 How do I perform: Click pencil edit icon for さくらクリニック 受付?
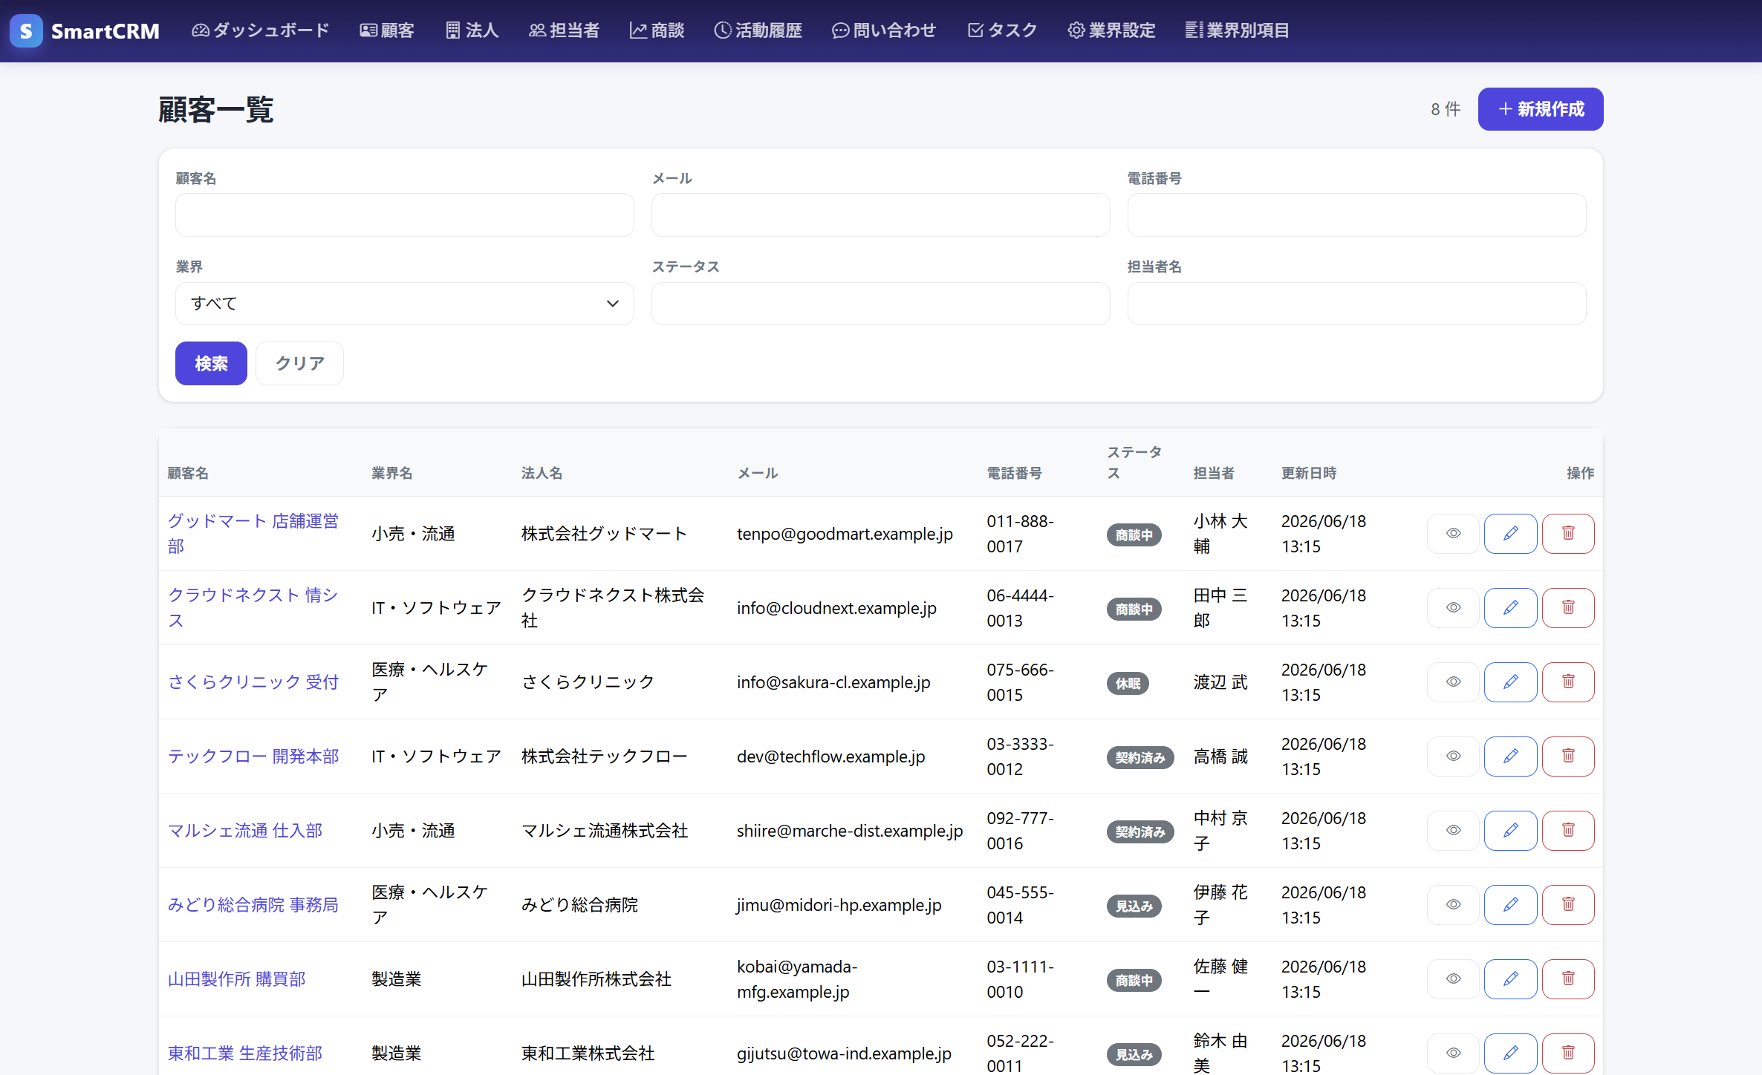pyautogui.click(x=1510, y=682)
